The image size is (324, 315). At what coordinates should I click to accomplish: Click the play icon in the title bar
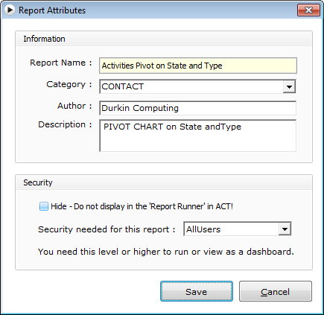point(10,10)
